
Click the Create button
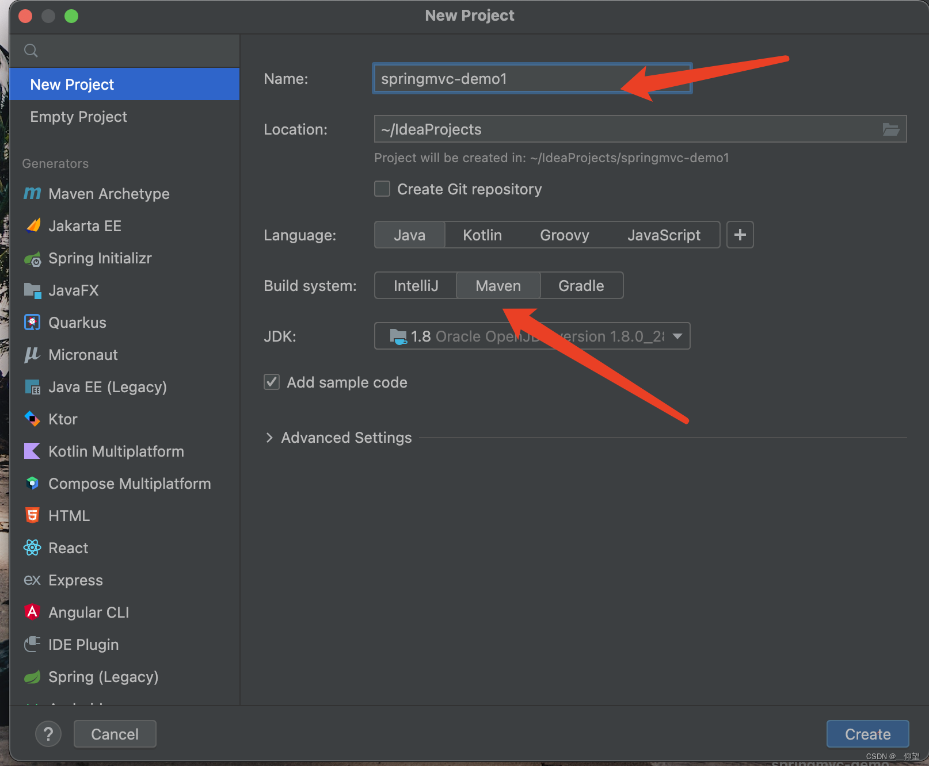[867, 734]
